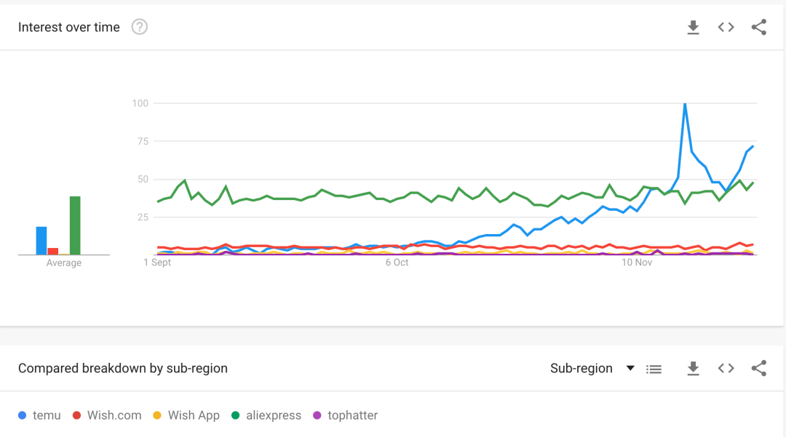Select the Wish.com legend entry
Viewport: 786px width, 437px height.
pyautogui.click(x=114, y=415)
